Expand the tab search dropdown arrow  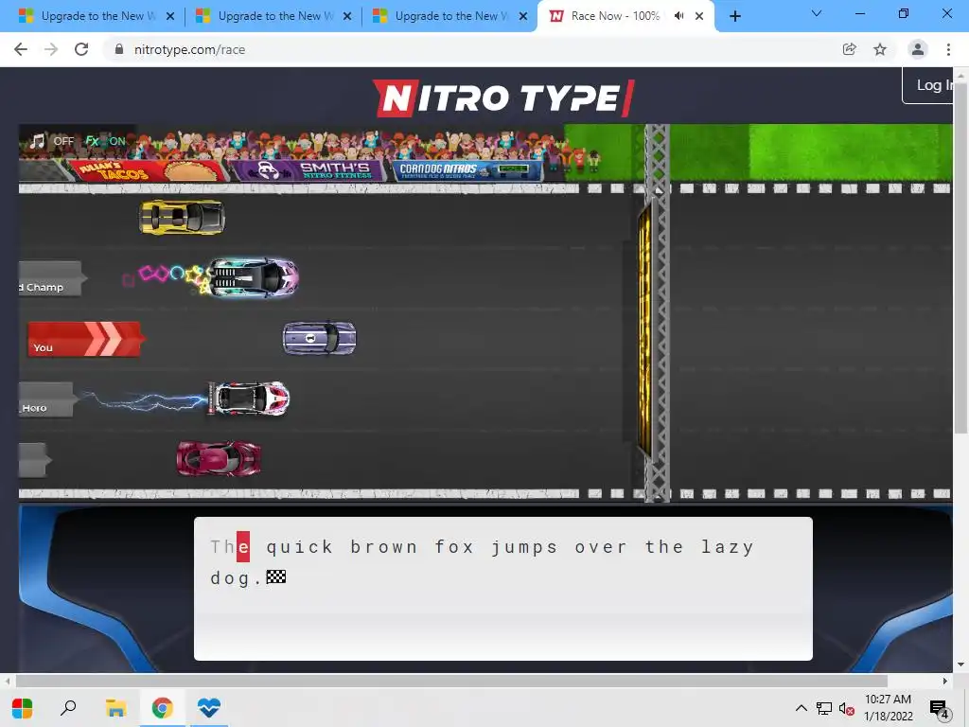[x=817, y=13]
